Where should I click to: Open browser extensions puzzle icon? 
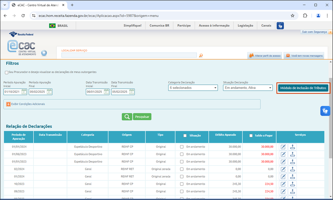305,16
